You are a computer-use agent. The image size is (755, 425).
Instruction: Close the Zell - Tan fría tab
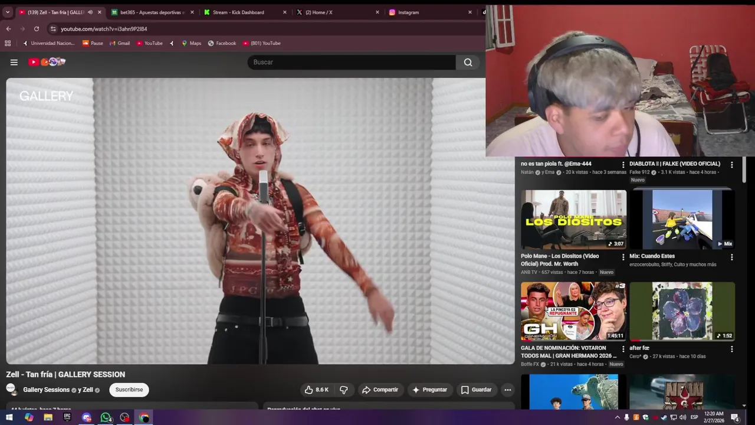click(x=99, y=12)
